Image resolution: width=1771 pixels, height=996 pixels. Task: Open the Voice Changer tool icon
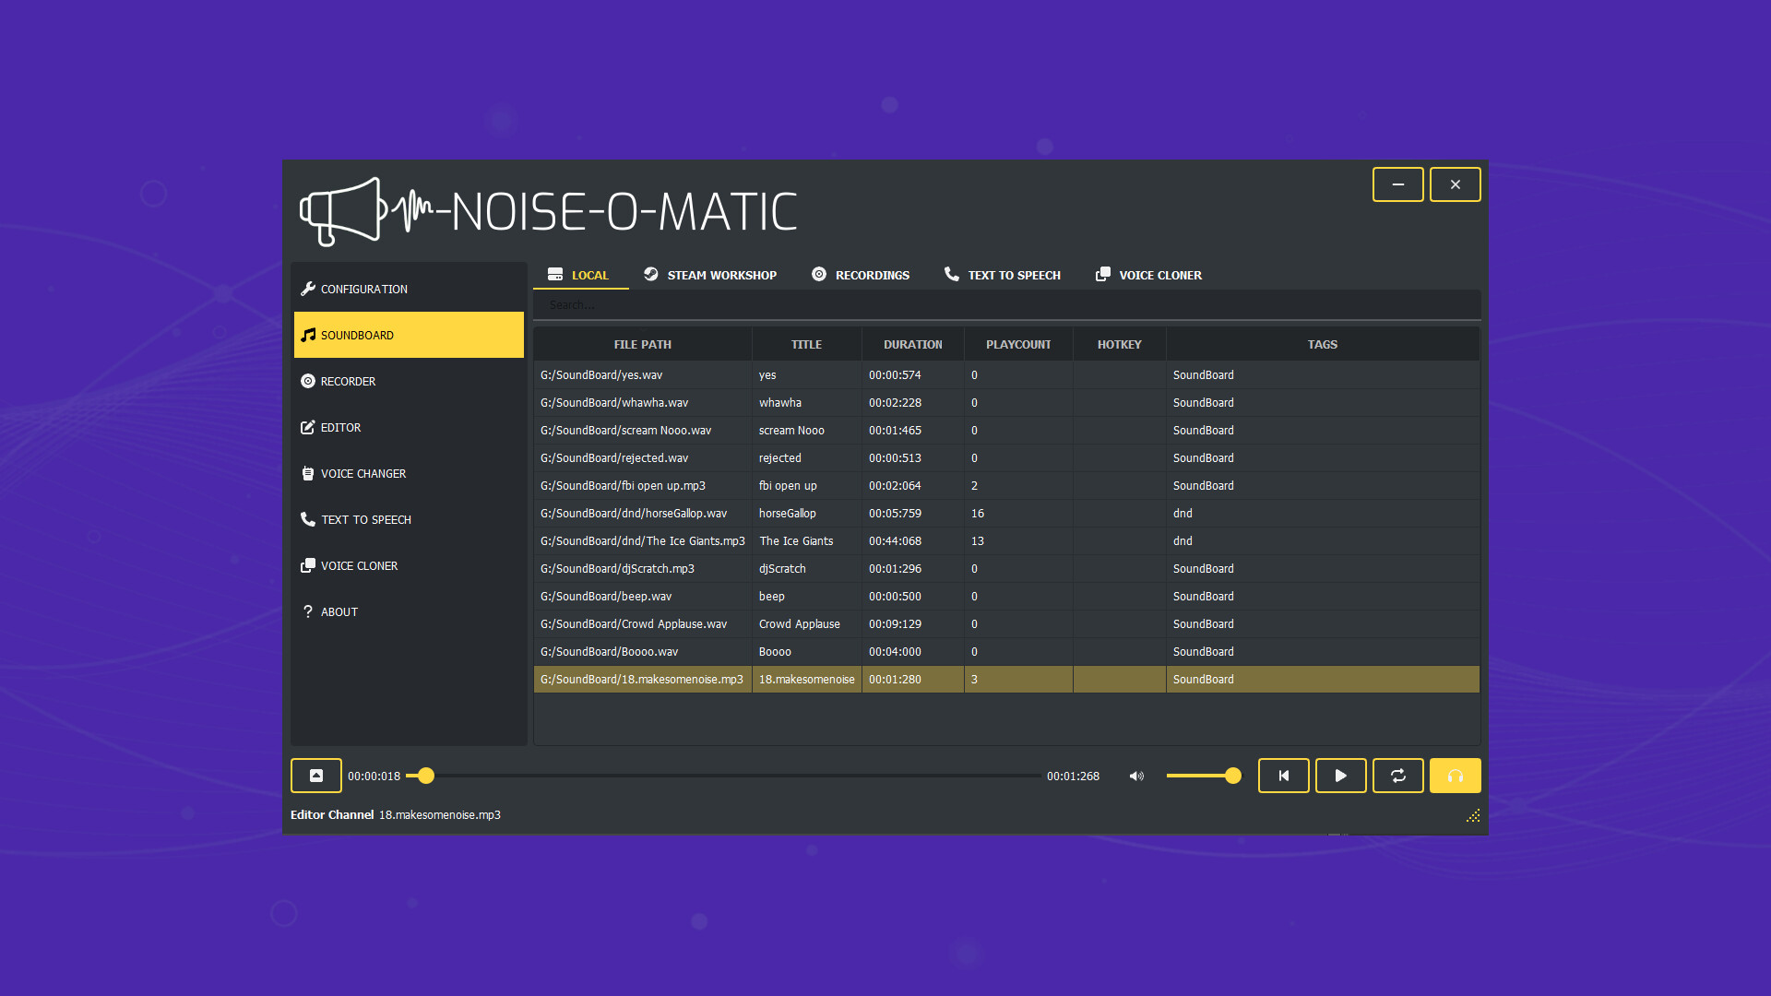[308, 473]
